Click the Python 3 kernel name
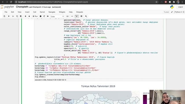This screenshot has width=185, height=104. click(178, 12)
